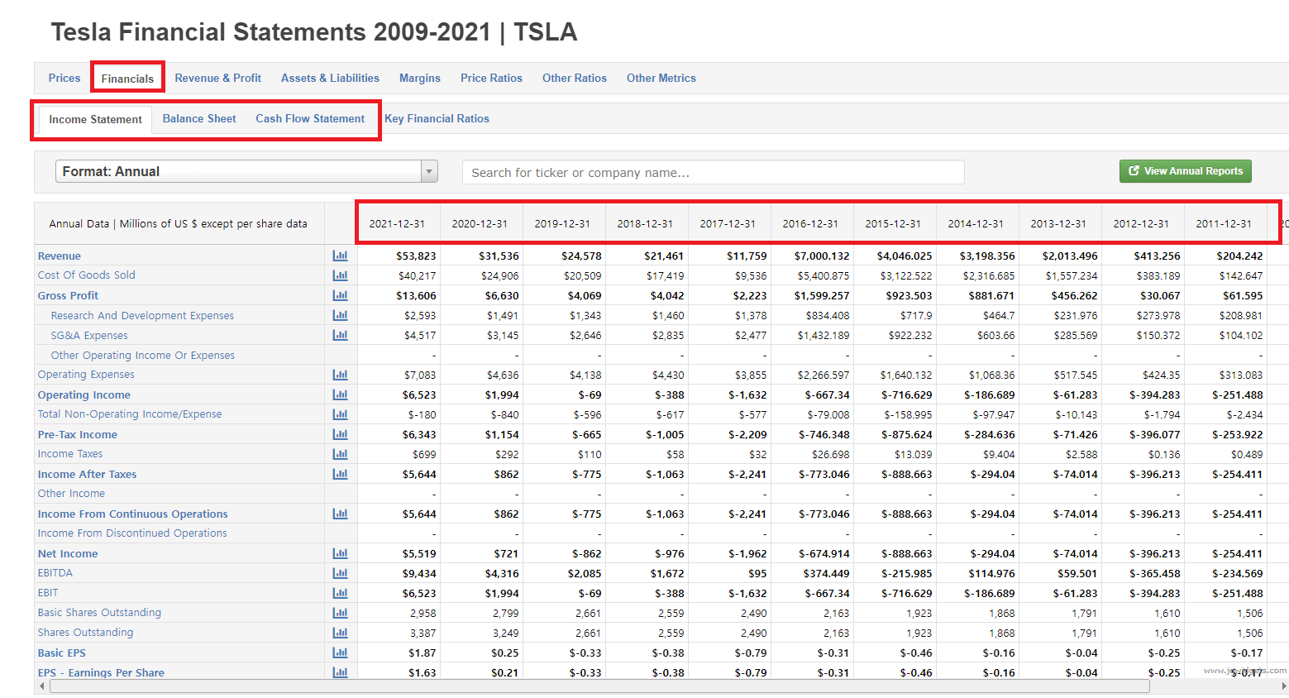Screen dimensions: 1289x698
Task: Open the Revenue & Profit tab
Action: 218,78
